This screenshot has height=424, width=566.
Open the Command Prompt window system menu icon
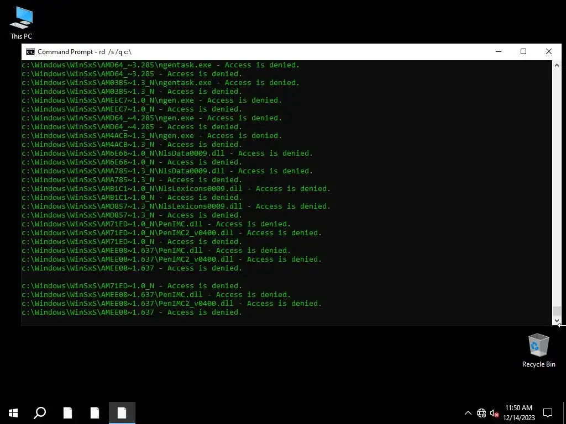[30, 52]
